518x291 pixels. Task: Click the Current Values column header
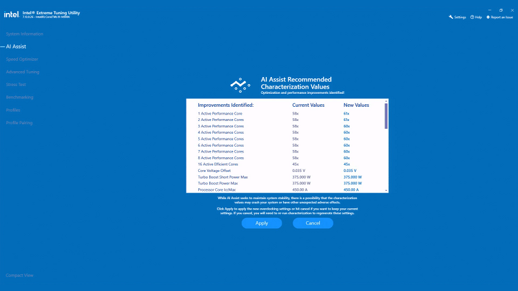point(308,105)
